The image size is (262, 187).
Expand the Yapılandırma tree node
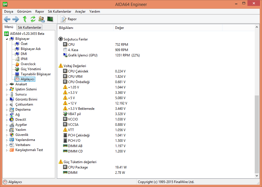tap(7, 140)
